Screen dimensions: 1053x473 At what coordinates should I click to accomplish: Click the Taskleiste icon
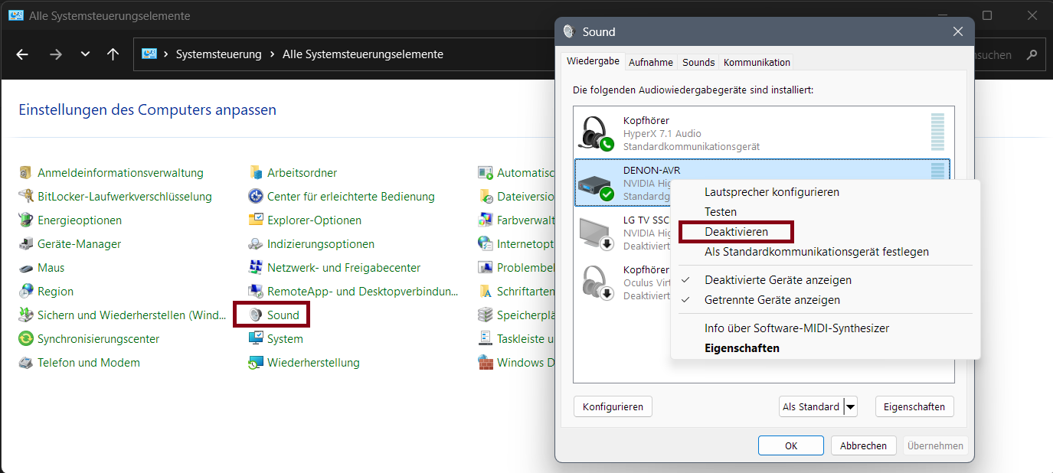[486, 339]
